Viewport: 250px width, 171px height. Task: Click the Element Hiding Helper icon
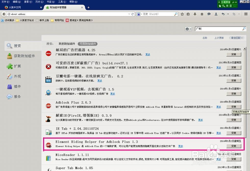pyautogui.click(x=48, y=145)
